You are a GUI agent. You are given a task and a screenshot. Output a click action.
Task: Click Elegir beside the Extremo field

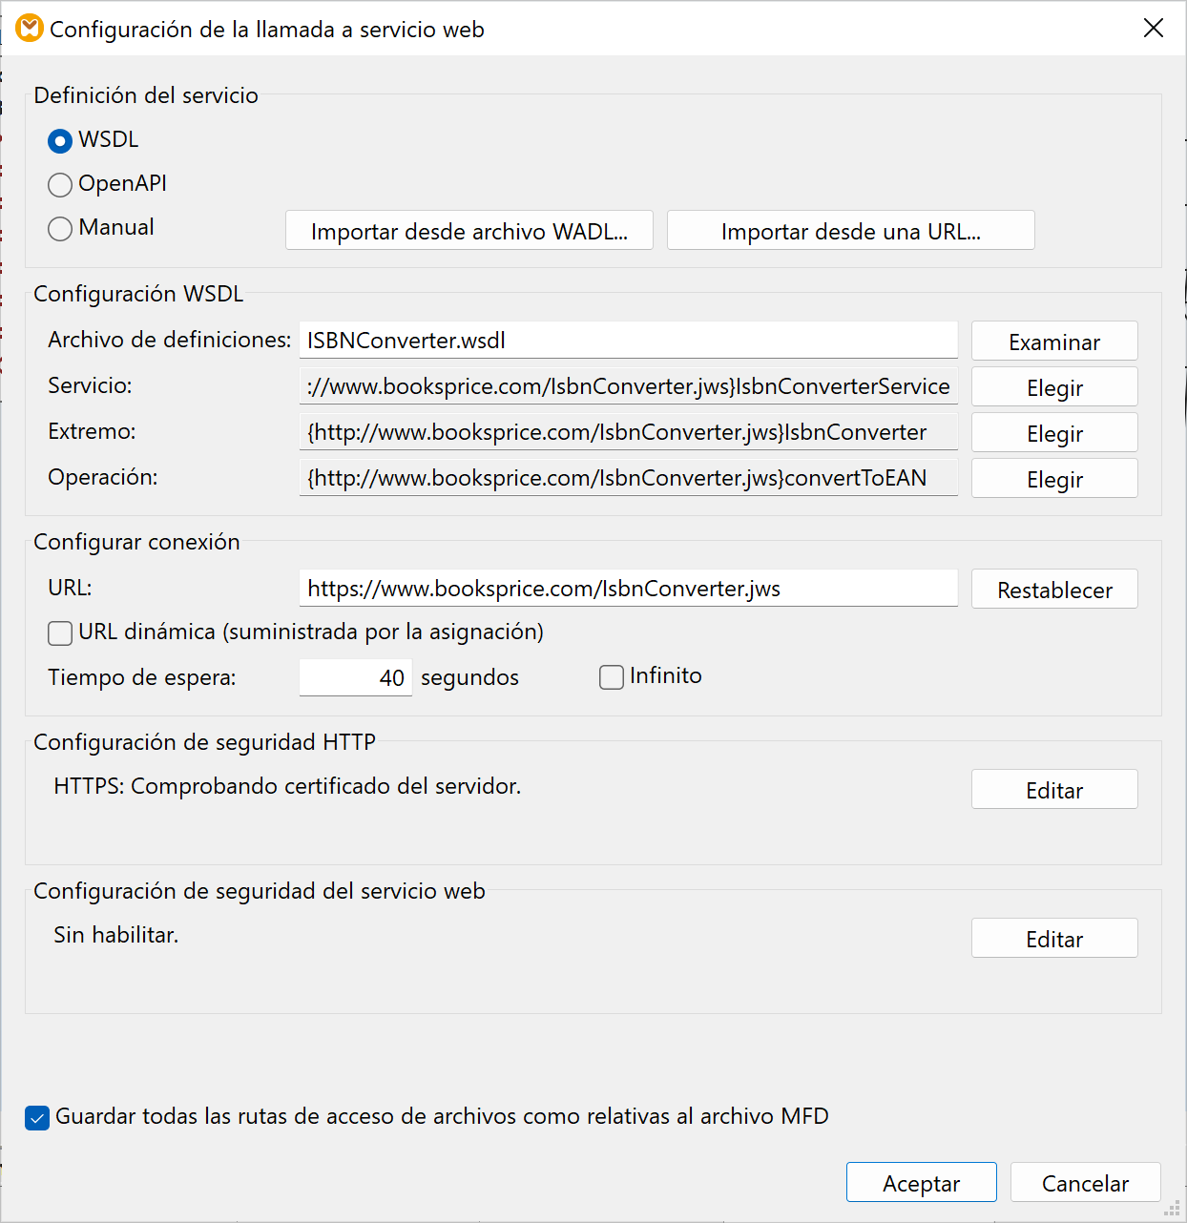[1053, 433]
